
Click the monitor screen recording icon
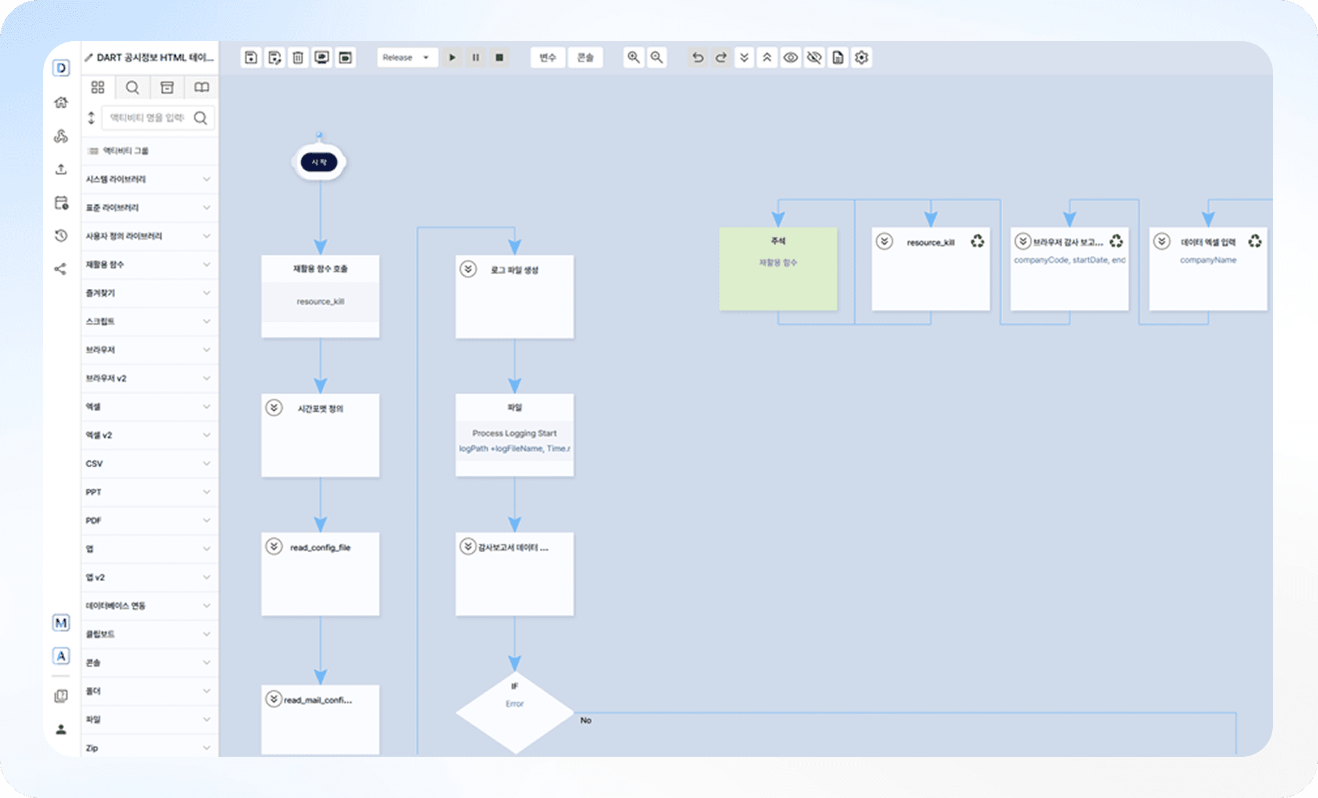(x=322, y=58)
